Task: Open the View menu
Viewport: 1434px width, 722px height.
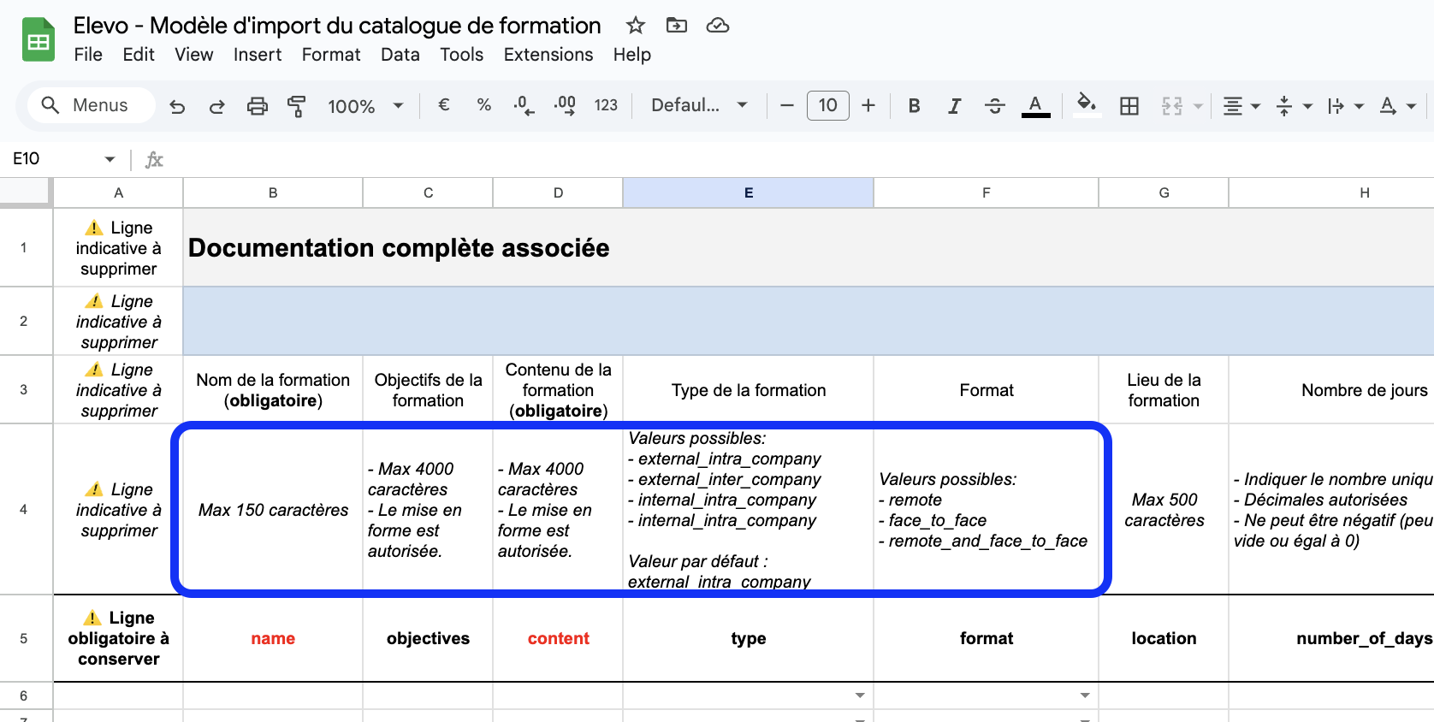Action: click(x=194, y=55)
